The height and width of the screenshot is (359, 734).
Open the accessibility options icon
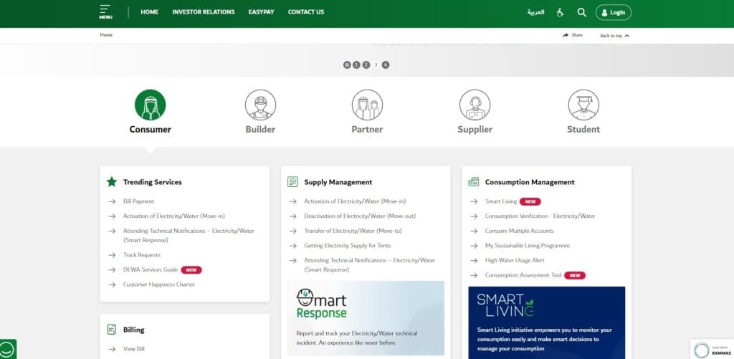click(560, 13)
